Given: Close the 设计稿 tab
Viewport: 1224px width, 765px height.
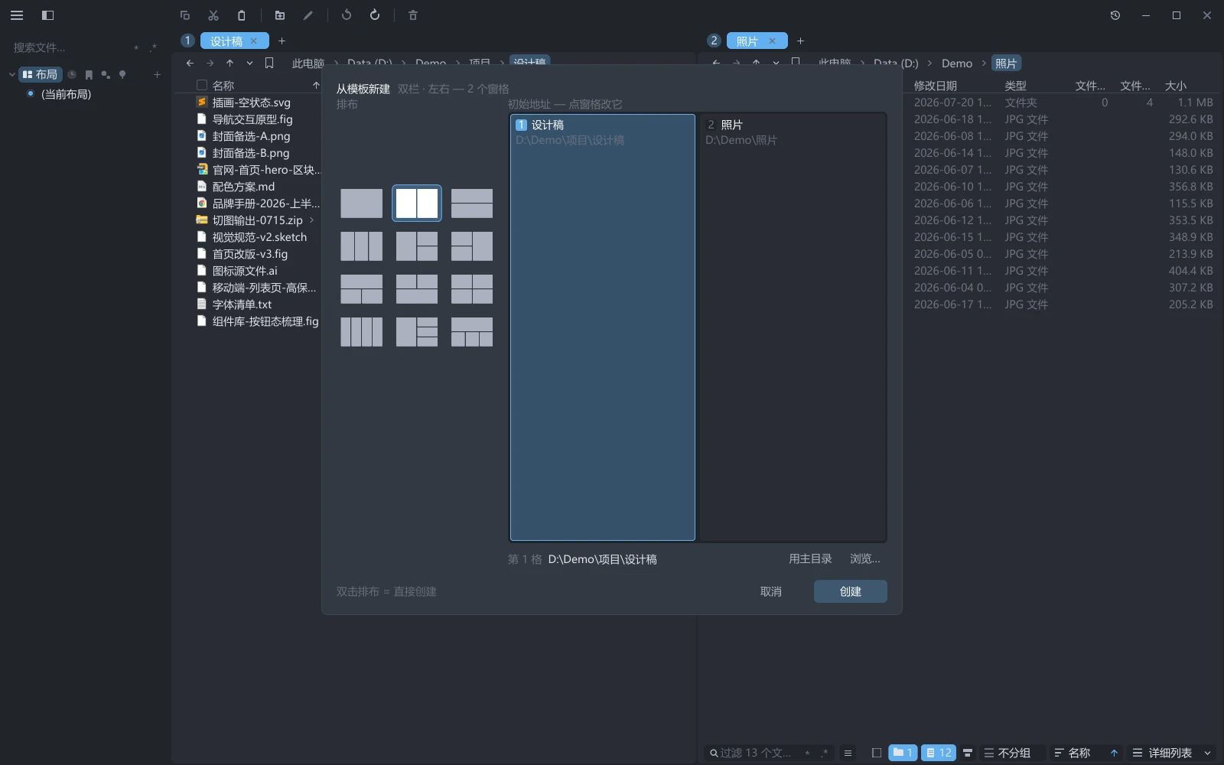Looking at the screenshot, I should [253, 41].
